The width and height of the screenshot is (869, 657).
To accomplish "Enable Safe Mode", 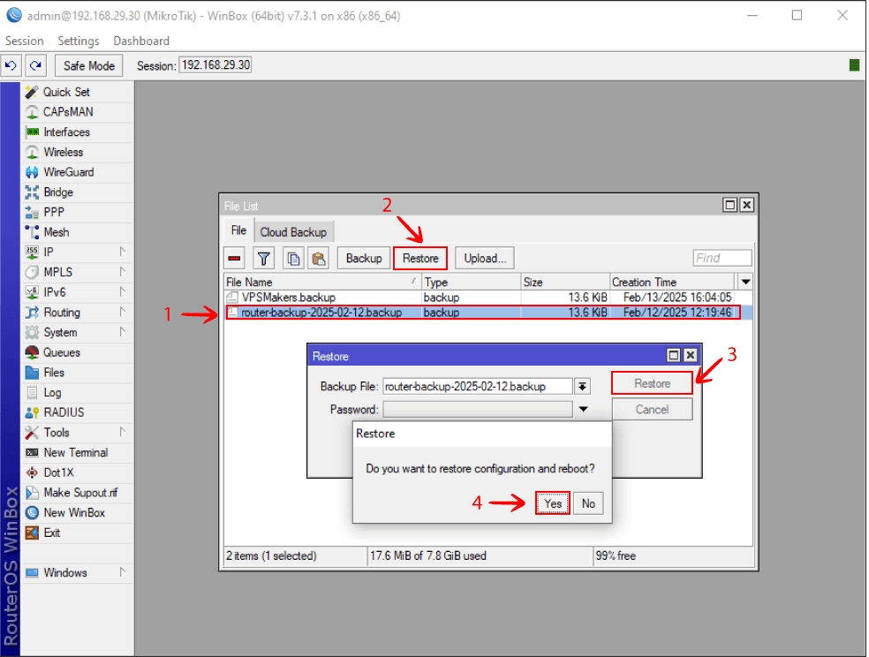I will click(x=88, y=65).
